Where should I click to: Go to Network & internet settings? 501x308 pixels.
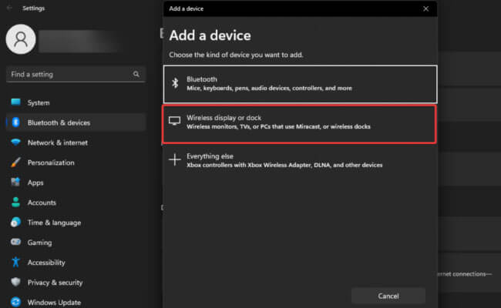pyautogui.click(x=76, y=142)
